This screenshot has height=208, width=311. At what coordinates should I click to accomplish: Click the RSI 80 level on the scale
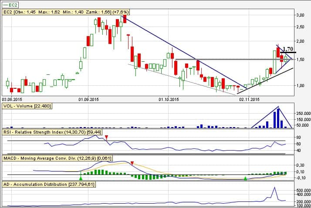pyautogui.click(x=299, y=138)
